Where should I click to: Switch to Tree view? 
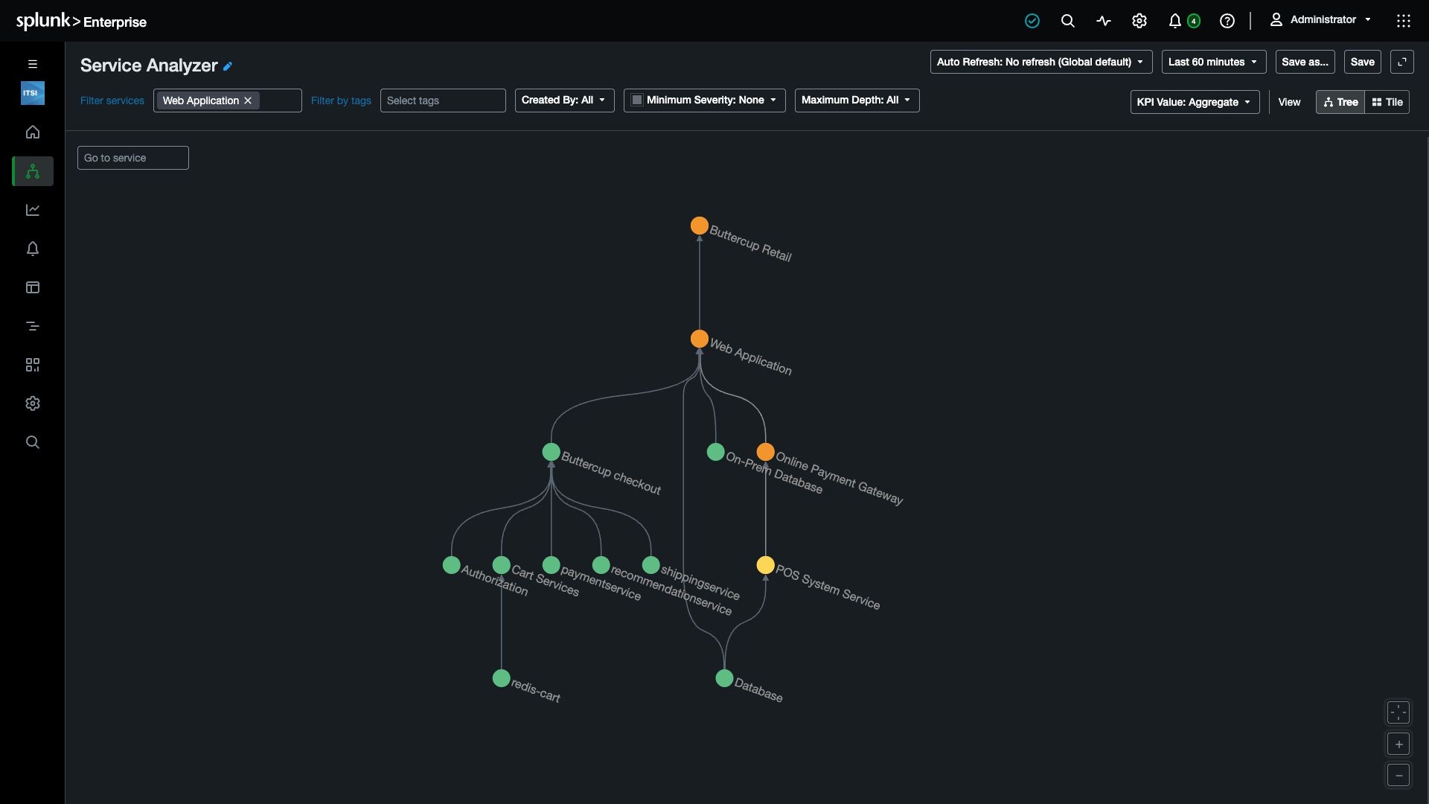tap(1340, 102)
